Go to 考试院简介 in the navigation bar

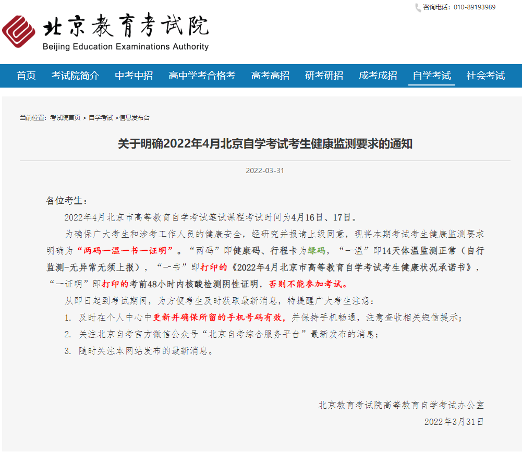click(x=75, y=76)
